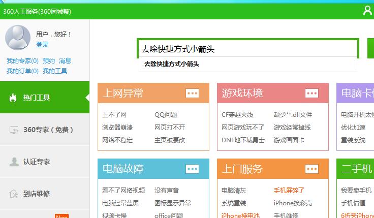The height and width of the screenshot is (218, 374).
Task: Click the repair icon beside 到店维修
Action: 14,194
